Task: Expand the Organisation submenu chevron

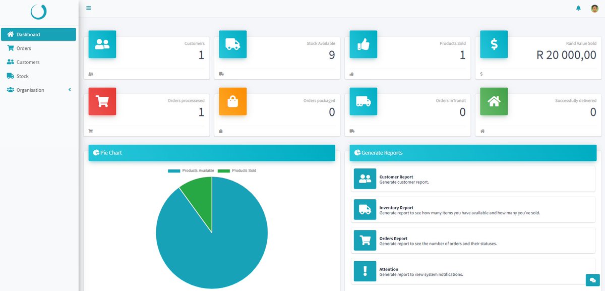Action: pos(70,90)
